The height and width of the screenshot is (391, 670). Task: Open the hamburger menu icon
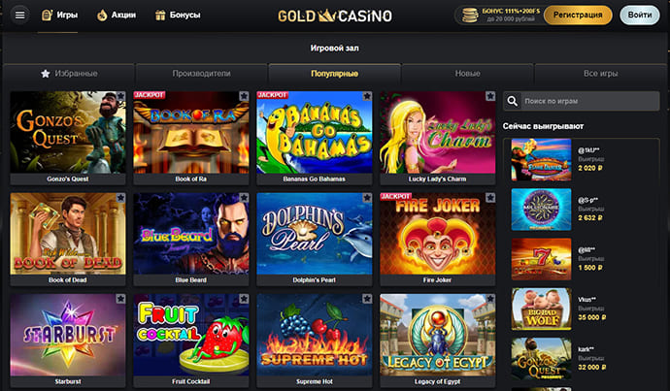19,15
